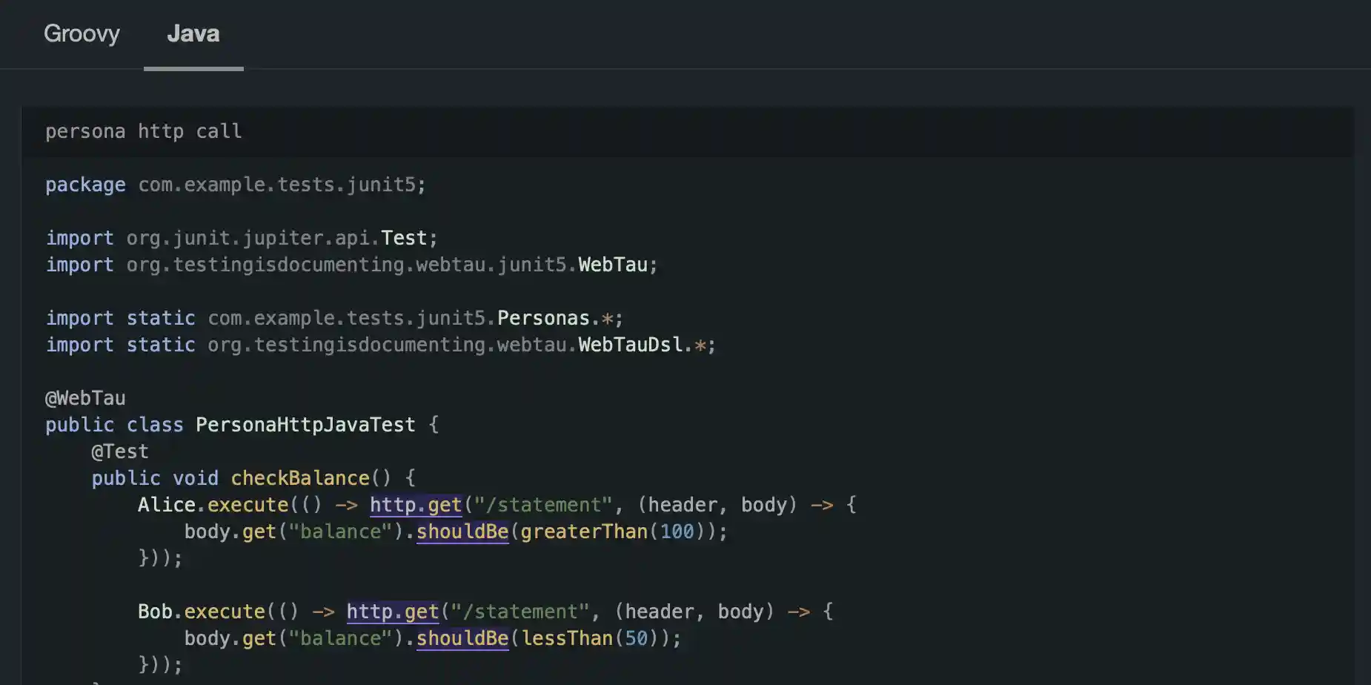
Task: Click the shouldBe link in Bob's balance check
Action: click(462, 638)
